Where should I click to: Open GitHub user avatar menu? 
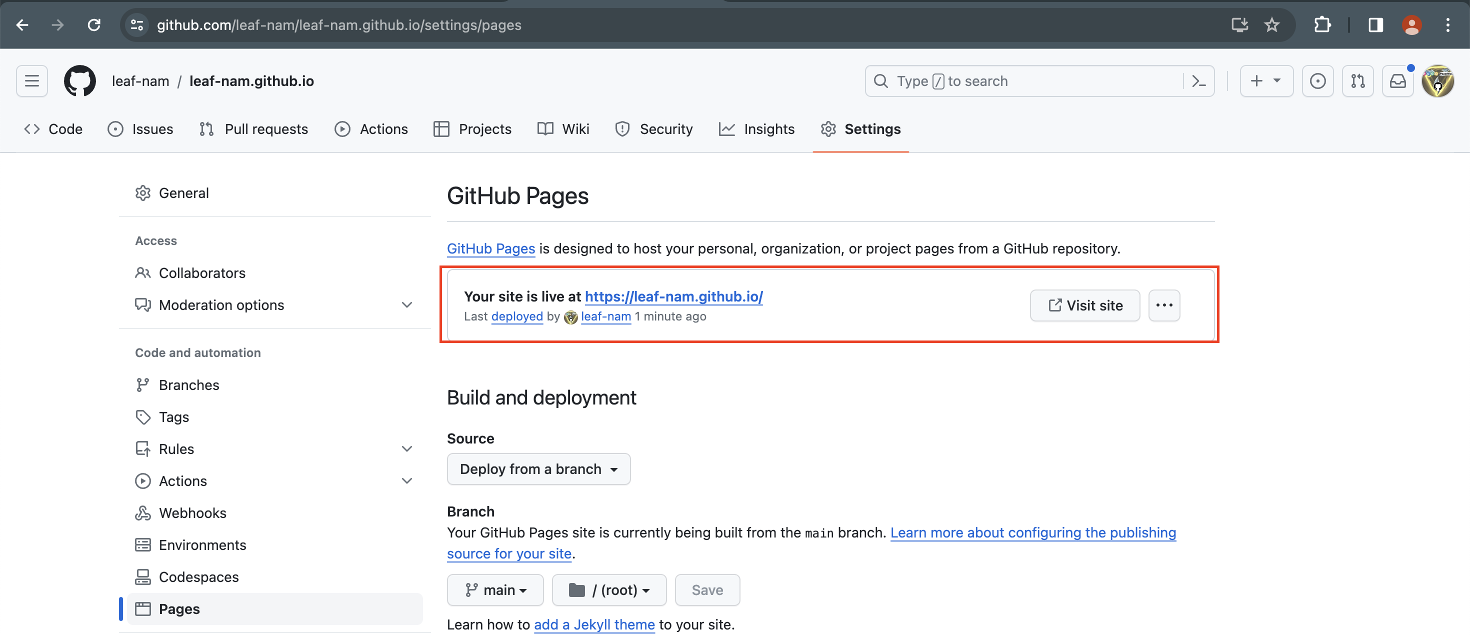coord(1437,81)
